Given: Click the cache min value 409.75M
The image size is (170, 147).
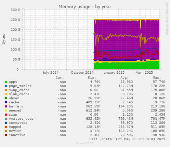Looking at the screenshot, I should [x=93, y=102].
